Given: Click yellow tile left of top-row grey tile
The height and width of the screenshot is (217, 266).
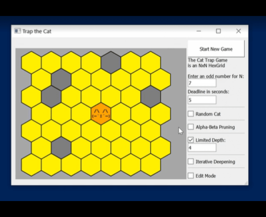Looking at the screenshot, I should click(x=91, y=62).
